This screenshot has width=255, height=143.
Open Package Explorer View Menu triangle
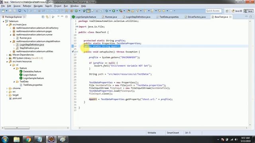(x=58, y=17)
